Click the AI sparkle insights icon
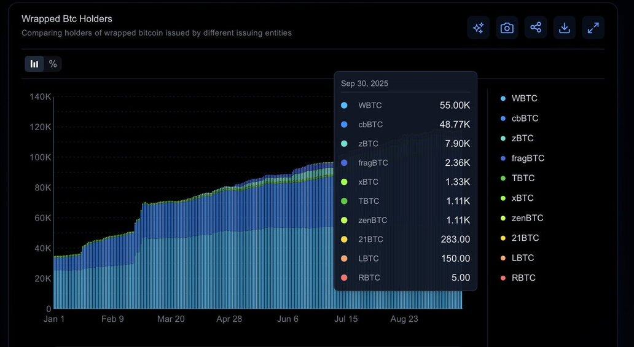This screenshot has width=634, height=347. click(478, 28)
